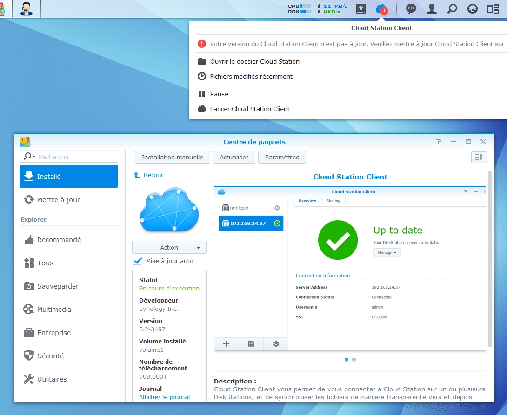Expand the Action dropdown
Image resolution: width=507 pixels, height=415 pixels.
coord(169,247)
